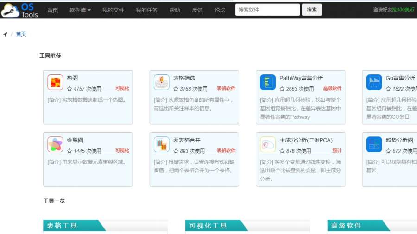Click the Go富集分析 tool icon
This screenshot has width=417, height=234.
[x=374, y=82]
